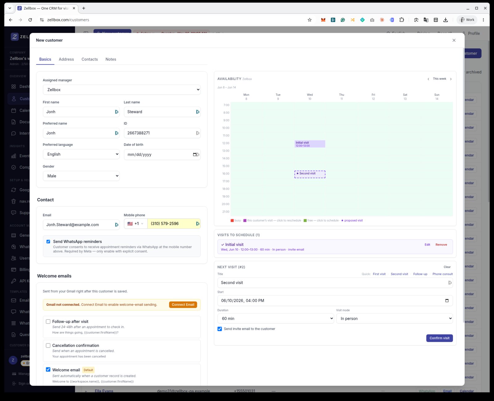Choose the First visit quick title

click(x=379, y=274)
